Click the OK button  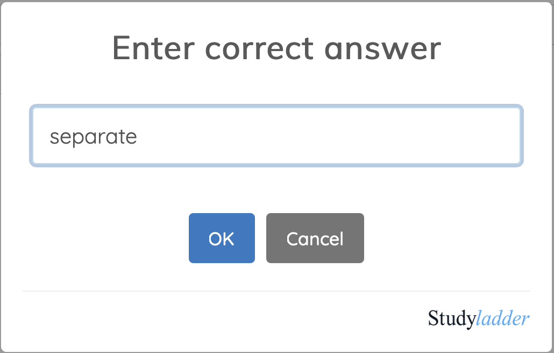point(222,238)
